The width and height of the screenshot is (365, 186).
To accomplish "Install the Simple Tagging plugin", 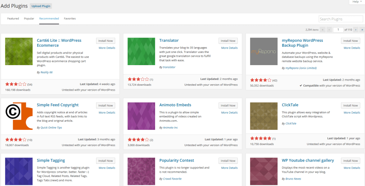I will (105, 161).
